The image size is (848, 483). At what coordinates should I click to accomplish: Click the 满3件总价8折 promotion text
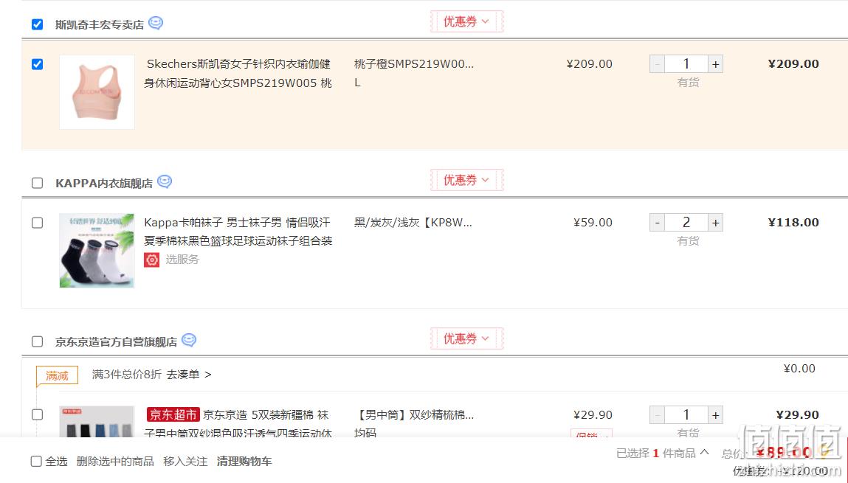pyautogui.click(x=126, y=375)
